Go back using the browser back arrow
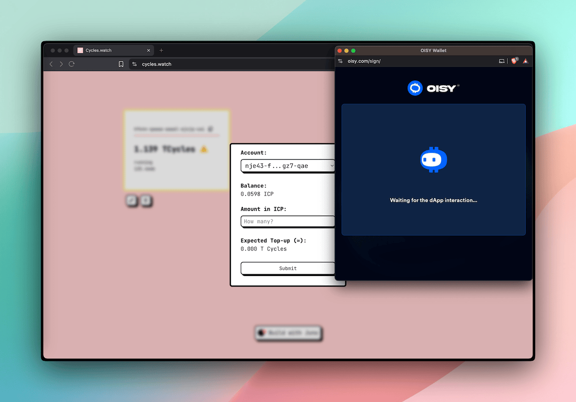Viewport: 576px width, 402px height. [x=51, y=64]
